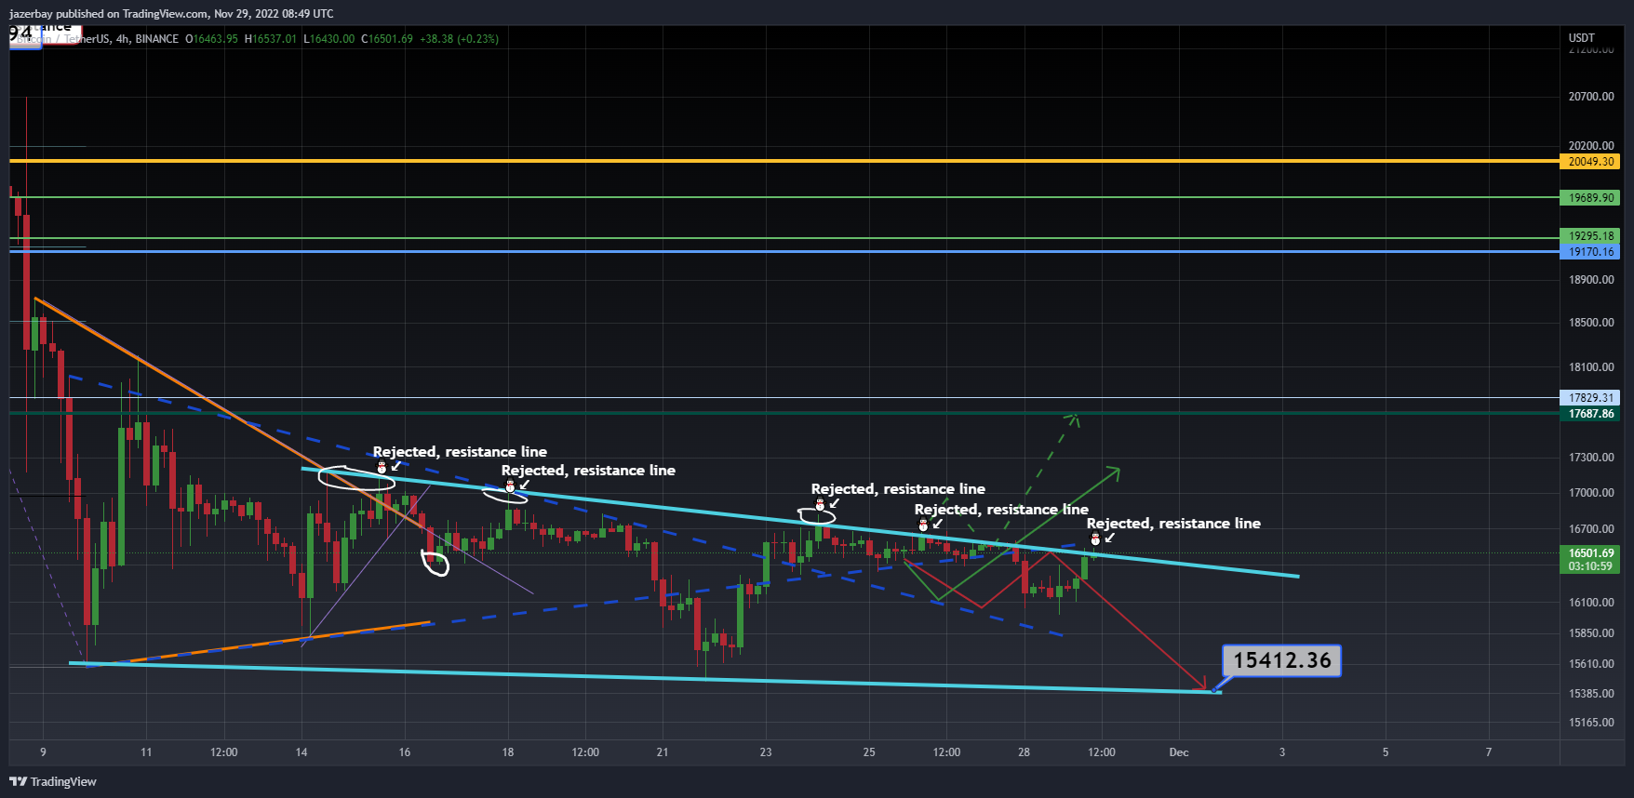Click the date label 25 on the time axis
Image resolution: width=1634 pixels, height=798 pixels.
click(869, 752)
